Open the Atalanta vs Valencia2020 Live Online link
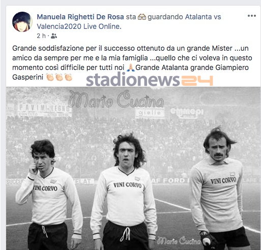This screenshot has height=250, width=261. tap(129, 22)
